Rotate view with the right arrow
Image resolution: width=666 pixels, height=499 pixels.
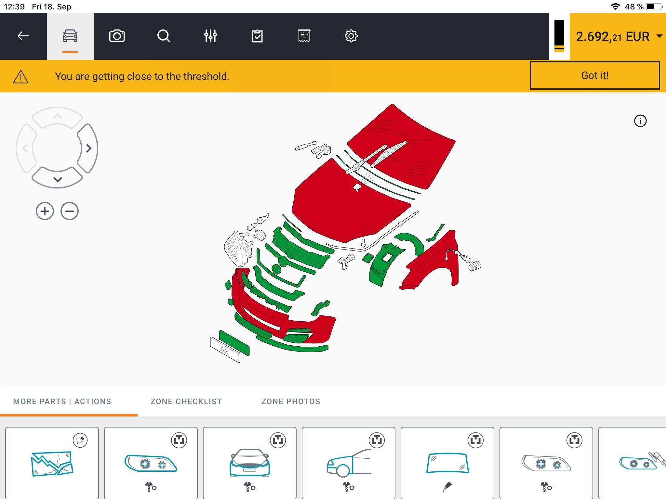(88, 148)
